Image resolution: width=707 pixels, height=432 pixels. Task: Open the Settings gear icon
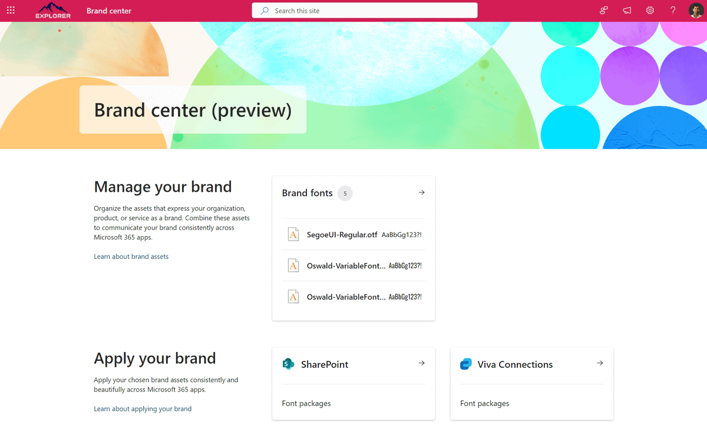coord(650,11)
